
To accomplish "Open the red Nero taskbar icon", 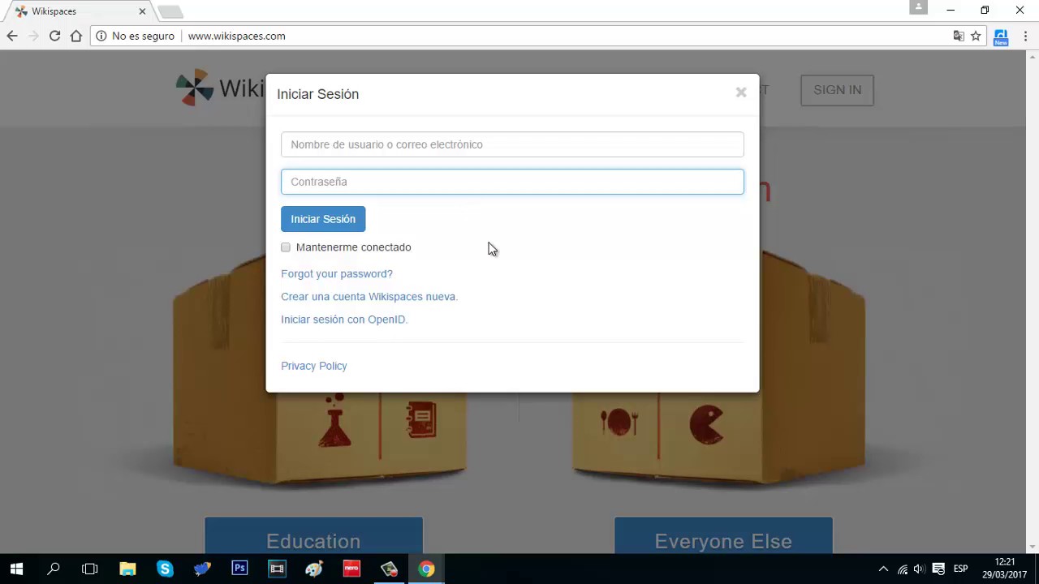I will coord(351,569).
